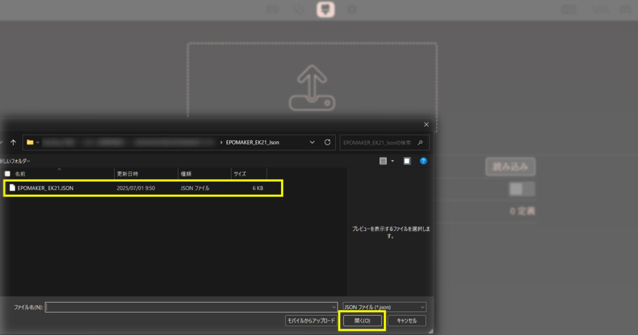Viewport: 638px width, 335px height.
Task: Select the EPOMAKER_EK21.JSON file name
Action: [x=45, y=188]
